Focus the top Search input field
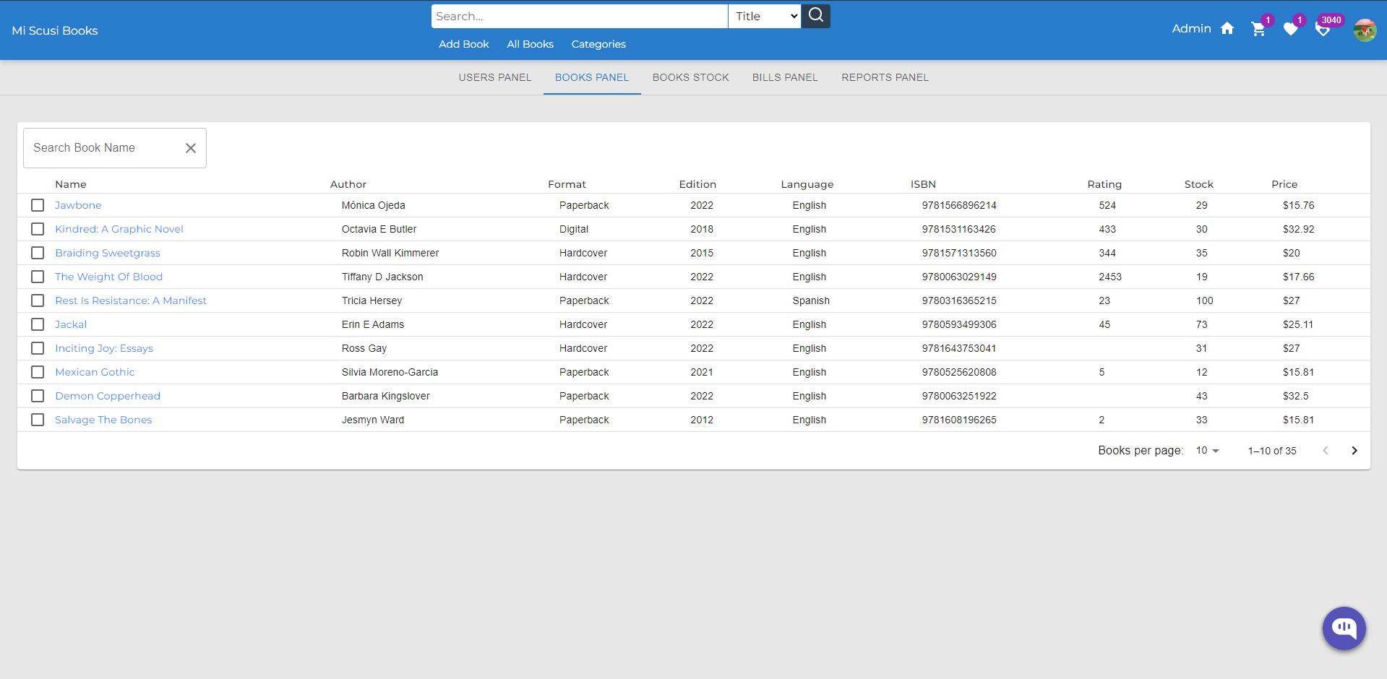 [x=579, y=16]
